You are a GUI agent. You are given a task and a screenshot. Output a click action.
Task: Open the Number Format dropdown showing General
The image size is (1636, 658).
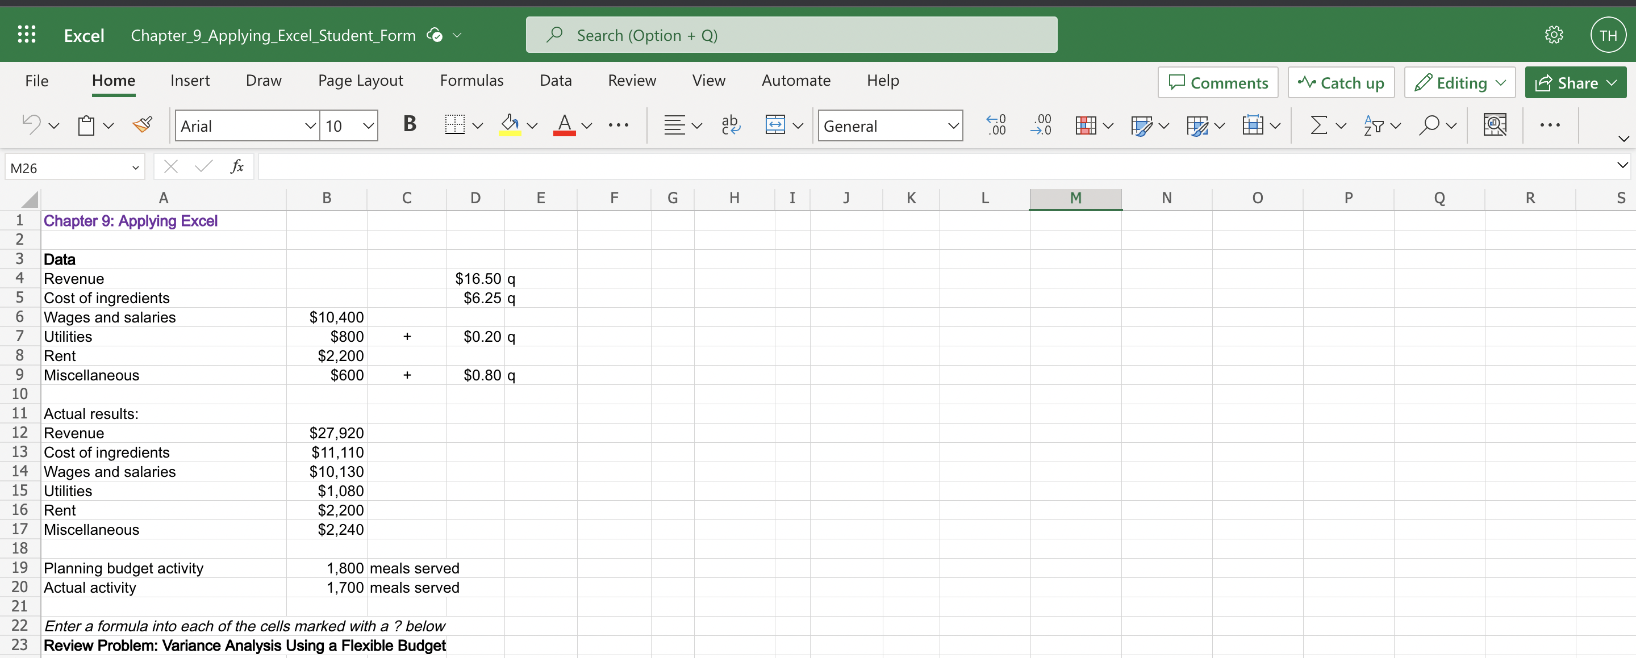889,125
